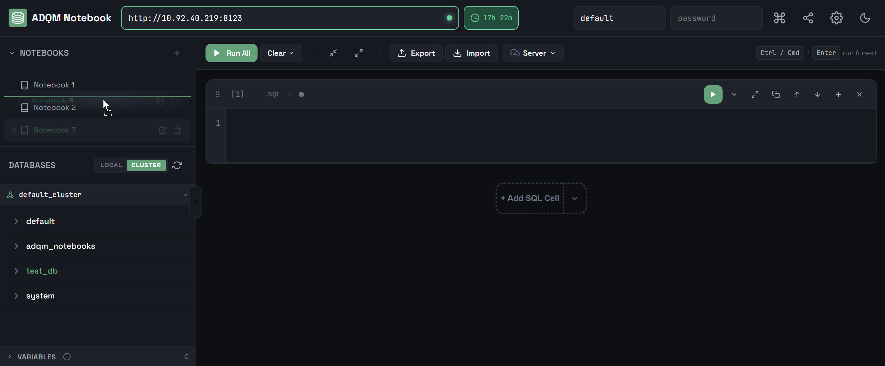Open the share icon in the header
The width and height of the screenshot is (885, 366).
click(808, 18)
